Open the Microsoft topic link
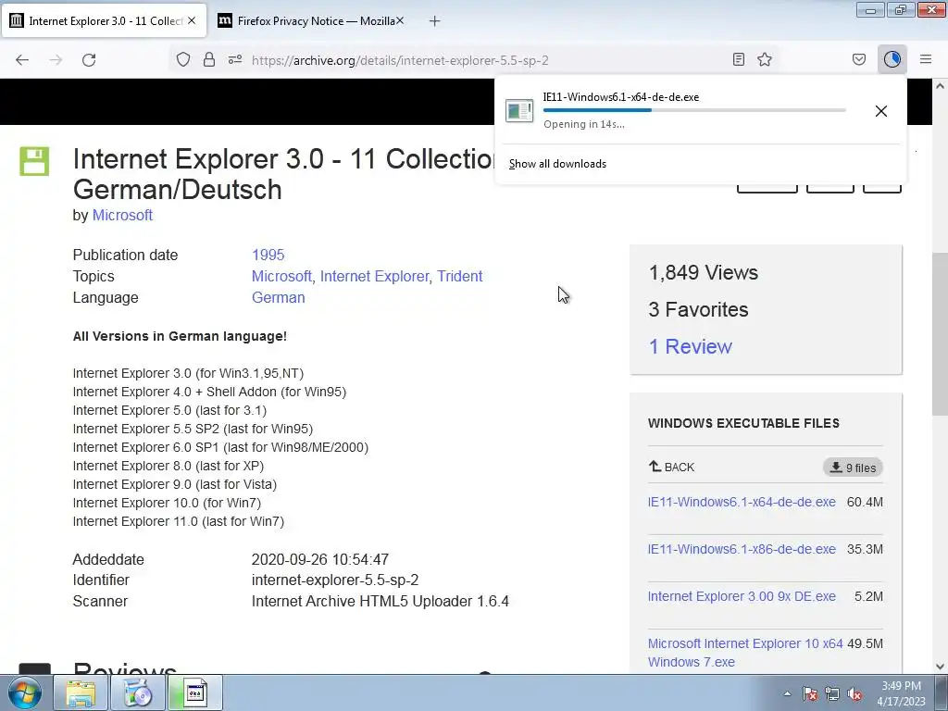Image resolution: width=948 pixels, height=711 pixels. [x=281, y=276]
